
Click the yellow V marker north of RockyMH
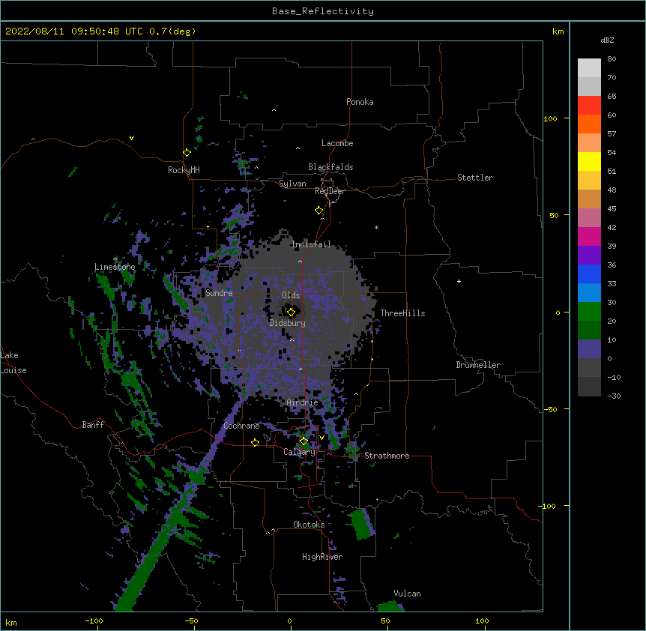click(x=131, y=138)
